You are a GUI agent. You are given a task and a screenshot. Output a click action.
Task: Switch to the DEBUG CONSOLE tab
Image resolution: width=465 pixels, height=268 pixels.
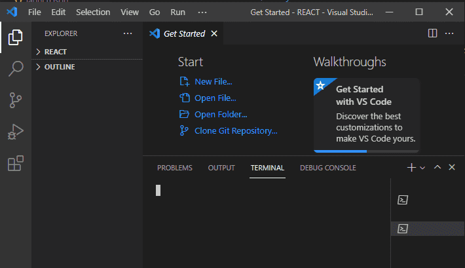pyautogui.click(x=327, y=168)
